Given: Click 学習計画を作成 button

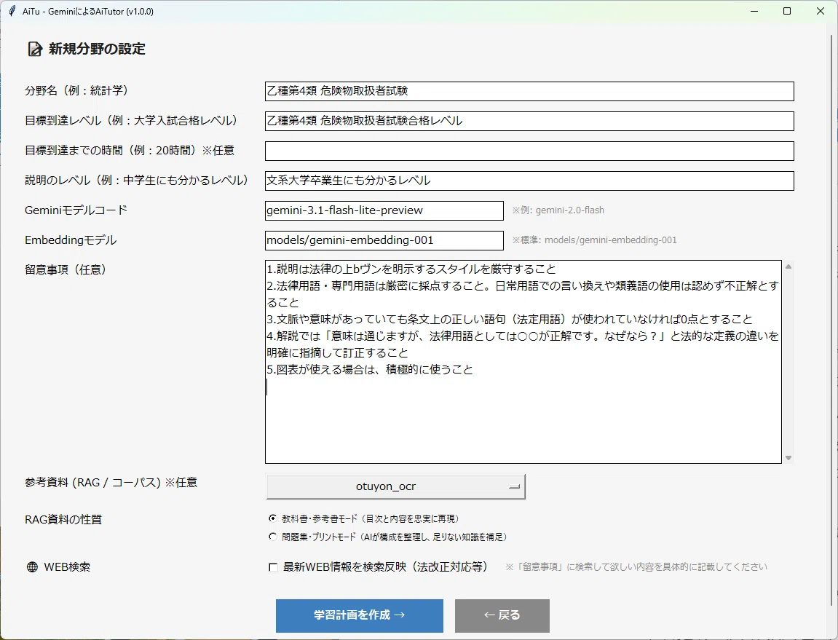Looking at the screenshot, I should [x=359, y=615].
